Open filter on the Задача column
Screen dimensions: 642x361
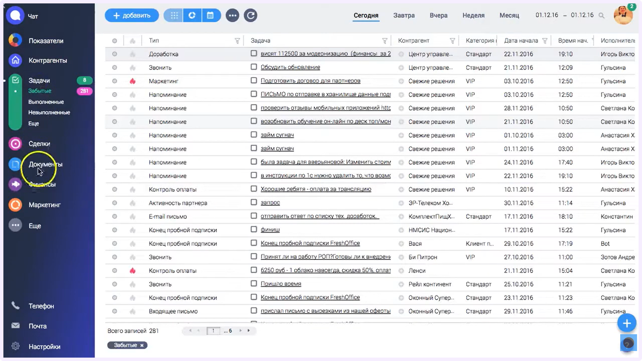(385, 41)
